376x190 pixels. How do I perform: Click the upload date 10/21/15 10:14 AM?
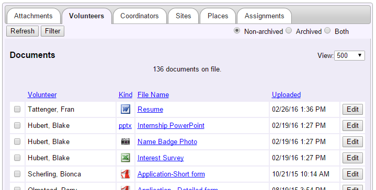[301, 174]
